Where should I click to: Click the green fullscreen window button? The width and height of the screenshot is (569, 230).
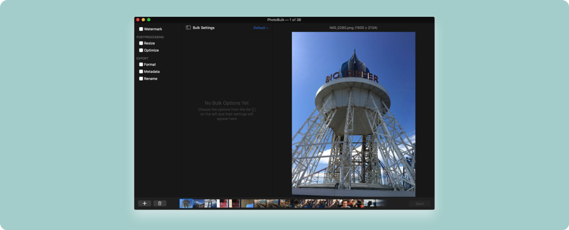(149, 20)
